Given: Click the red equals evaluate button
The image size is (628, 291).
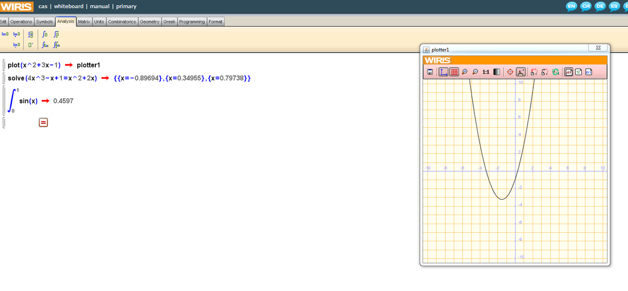Looking at the screenshot, I should tap(43, 122).
